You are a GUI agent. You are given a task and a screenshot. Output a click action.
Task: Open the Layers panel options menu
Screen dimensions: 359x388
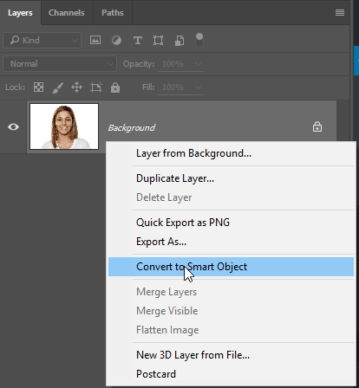[340, 13]
